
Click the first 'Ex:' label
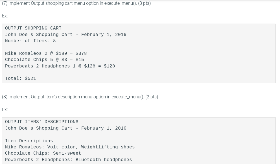tap(5, 16)
